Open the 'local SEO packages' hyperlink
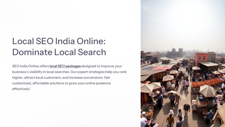Image resolution: width=225 pixels, height=127 pixels. tap(65, 66)
